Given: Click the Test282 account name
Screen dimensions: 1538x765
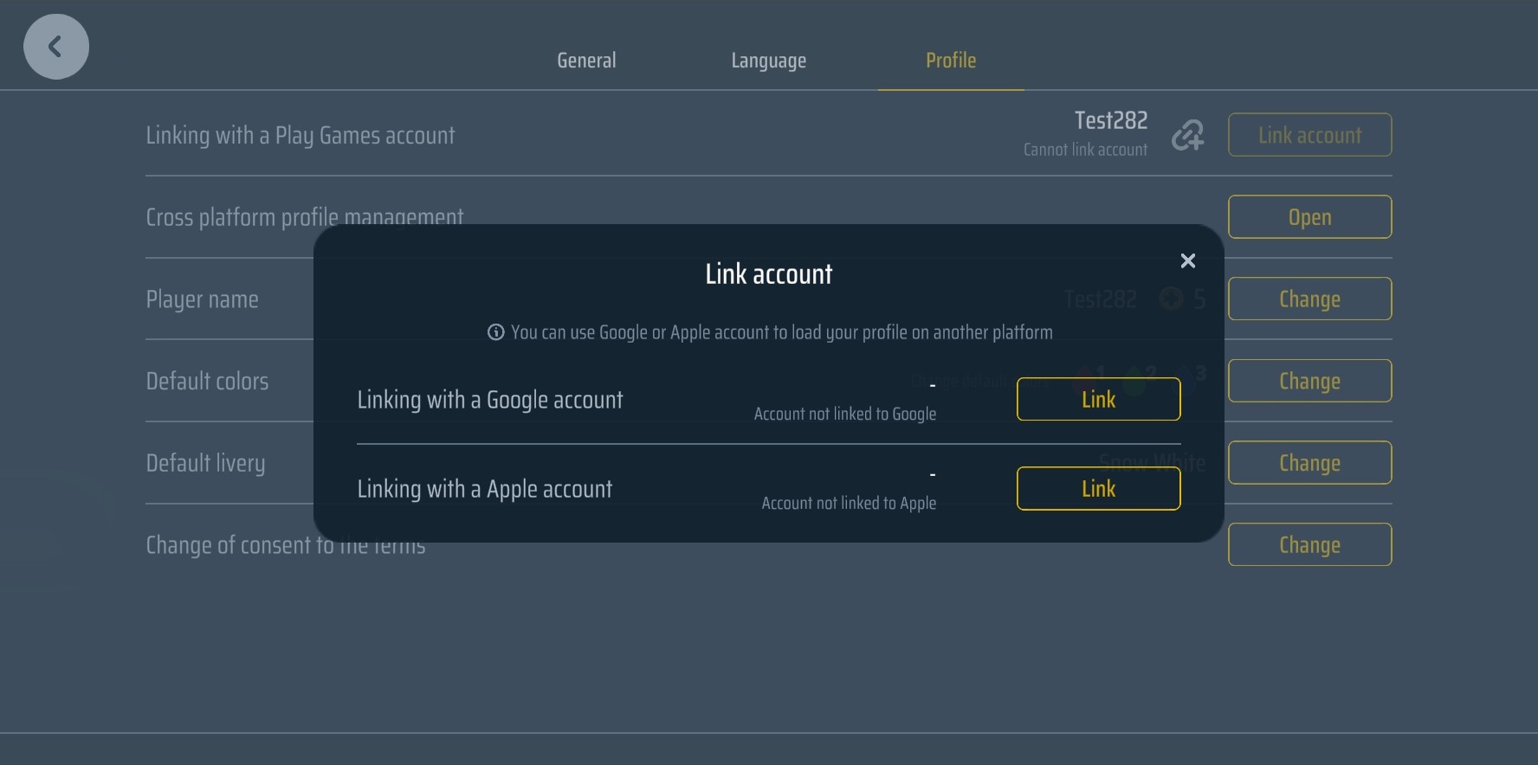Looking at the screenshot, I should pos(1110,120).
